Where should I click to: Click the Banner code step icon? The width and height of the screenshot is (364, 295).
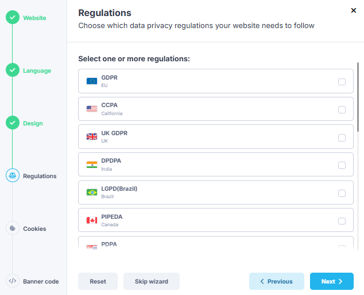pos(12,281)
